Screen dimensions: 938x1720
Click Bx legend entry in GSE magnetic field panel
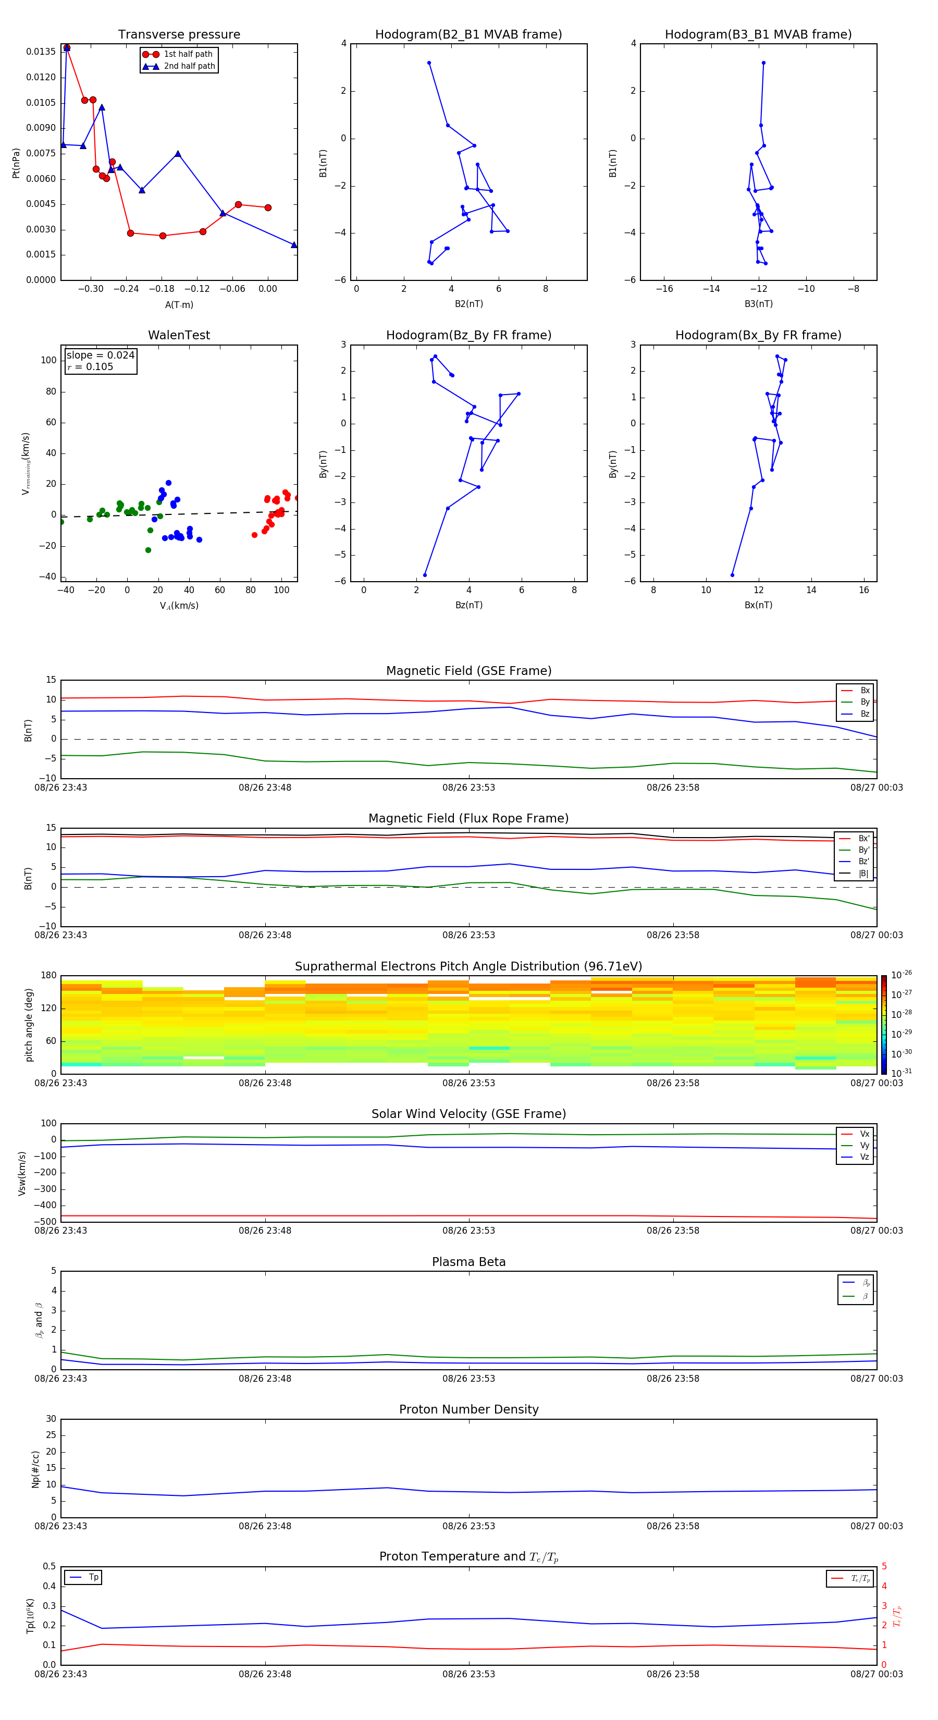[x=855, y=691]
